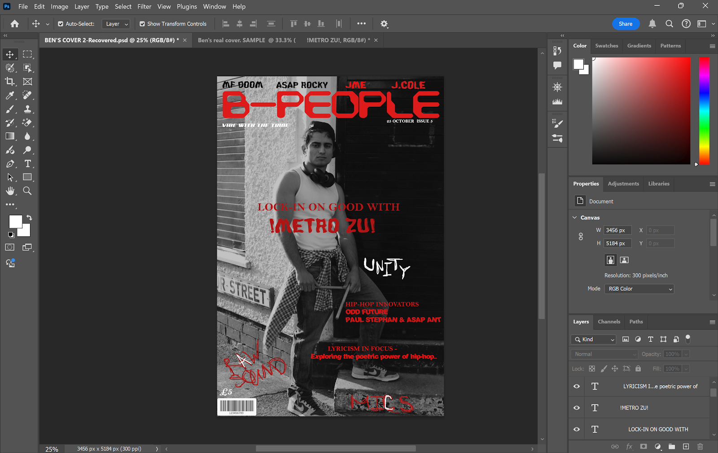
Task: Select the Dodge tool
Action: coord(27,150)
